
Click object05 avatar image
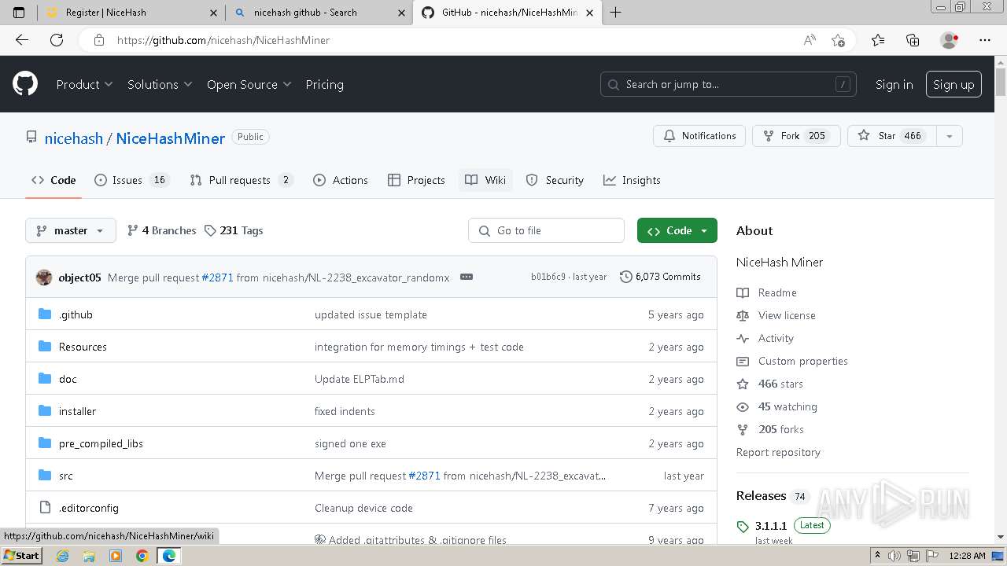pyautogui.click(x=44, y=277)
